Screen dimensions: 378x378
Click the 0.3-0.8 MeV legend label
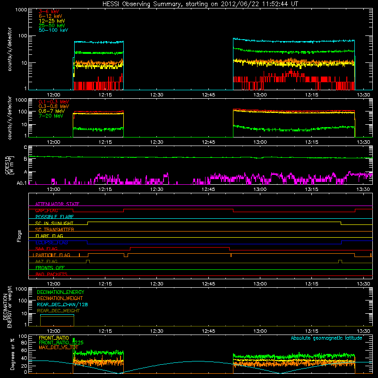tap(54, 106)
